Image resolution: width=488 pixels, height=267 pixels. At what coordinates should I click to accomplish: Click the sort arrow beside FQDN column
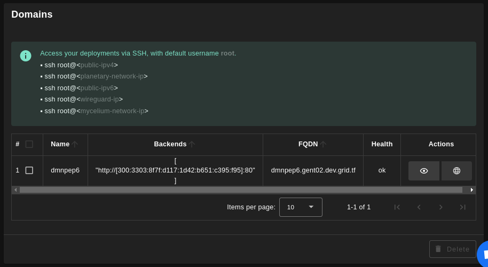coord(324,144)
